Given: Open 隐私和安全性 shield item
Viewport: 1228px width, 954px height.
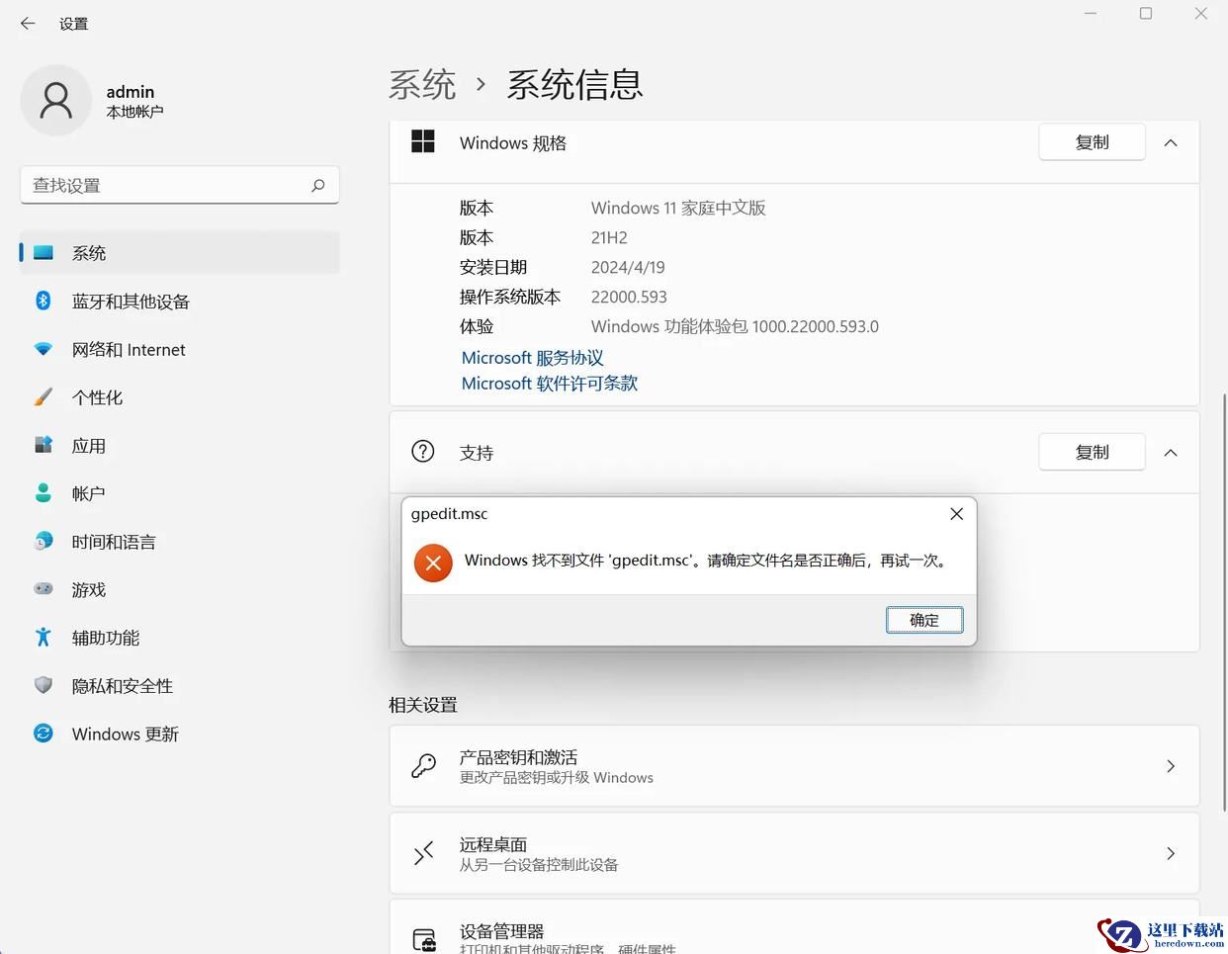Looking at the screenshot, I should (122, 686).
